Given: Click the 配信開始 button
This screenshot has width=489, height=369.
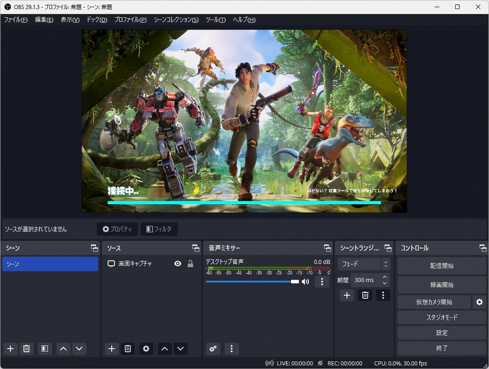Looking at the screenshot, I should tap(441, 266).
